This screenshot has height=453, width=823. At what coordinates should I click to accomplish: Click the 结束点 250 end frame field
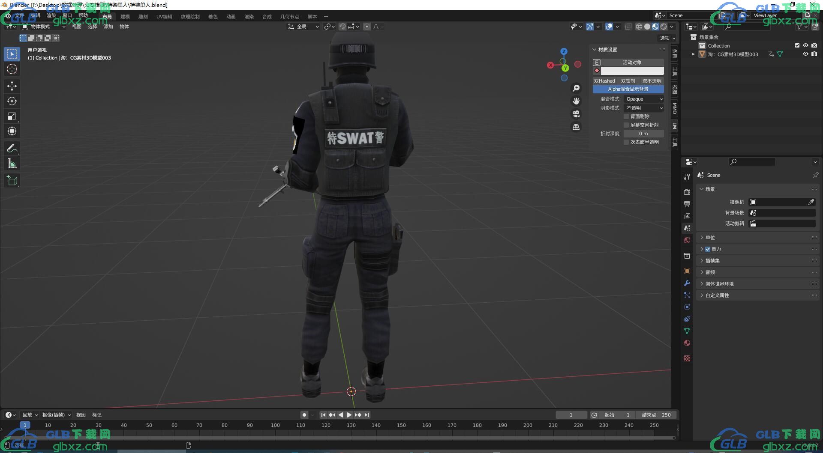pos(656,415)
